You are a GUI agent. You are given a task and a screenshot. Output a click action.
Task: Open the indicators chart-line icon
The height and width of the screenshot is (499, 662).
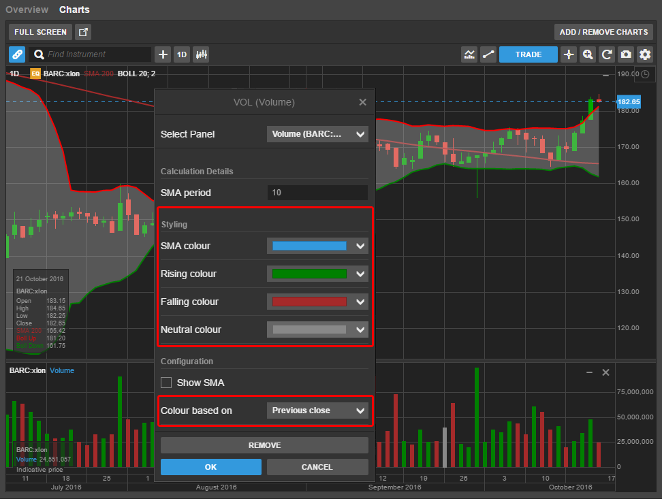[x=469, y=54]
